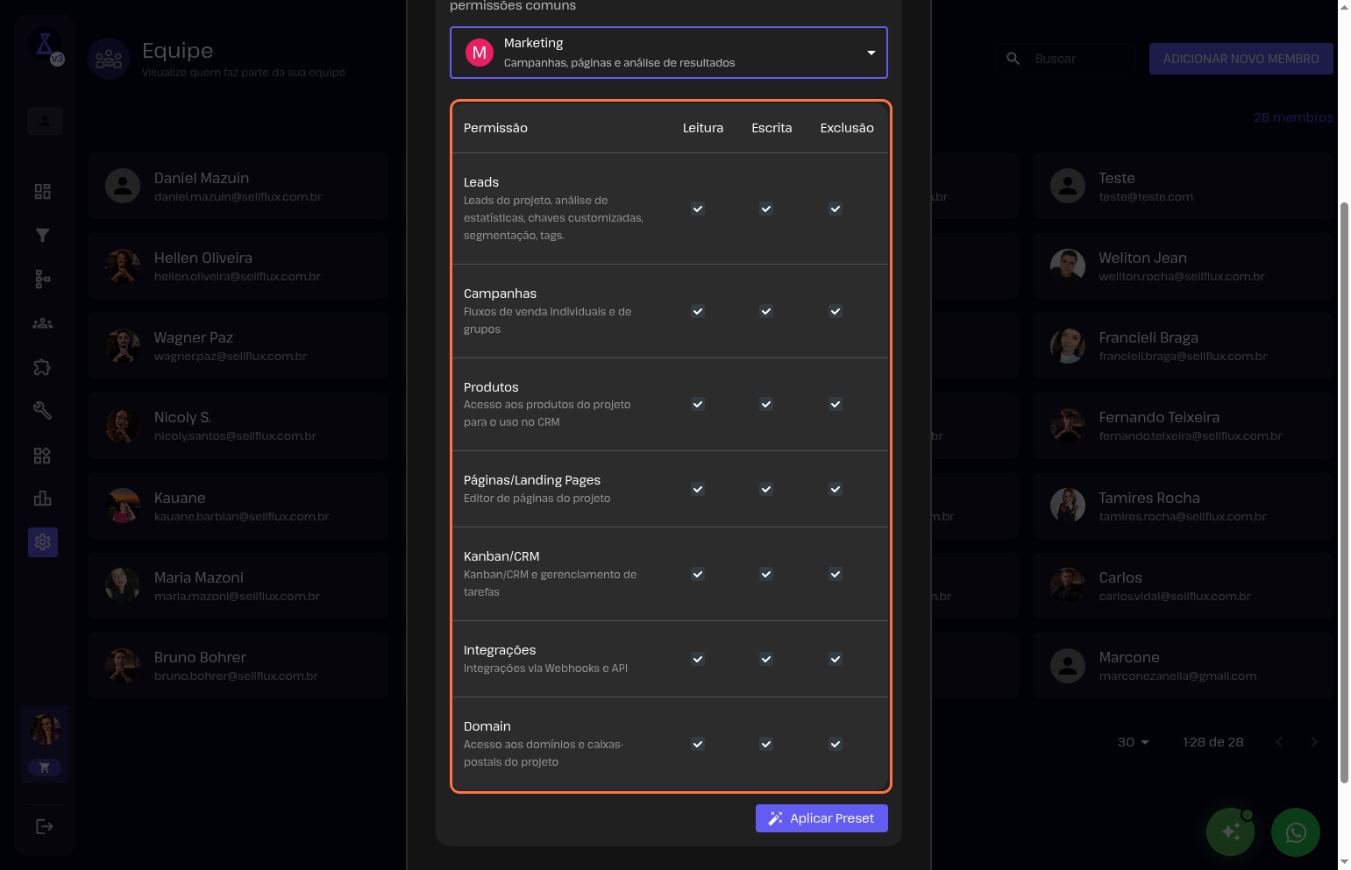The image size is (1351, 870).
Task: Open Daniel Mazuin's member card
Action: coord(238,186)
